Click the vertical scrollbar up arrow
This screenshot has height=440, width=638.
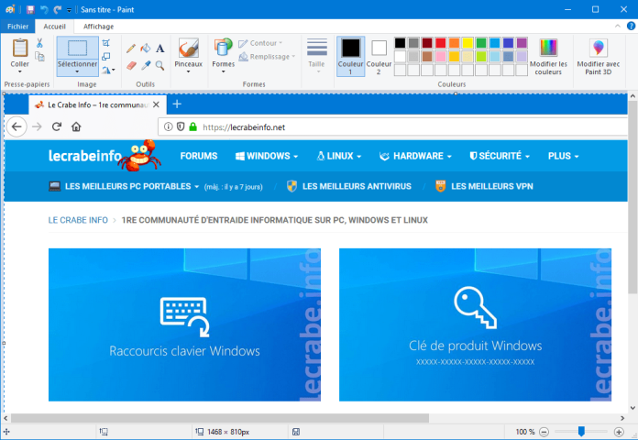tap(632, 96)
